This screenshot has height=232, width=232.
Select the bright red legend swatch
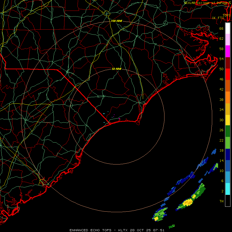[x=228, y=74]
